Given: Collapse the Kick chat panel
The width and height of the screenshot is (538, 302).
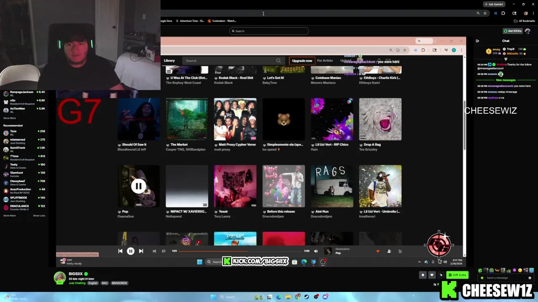Looking at the screenshot, I should [x=477, y=41].
